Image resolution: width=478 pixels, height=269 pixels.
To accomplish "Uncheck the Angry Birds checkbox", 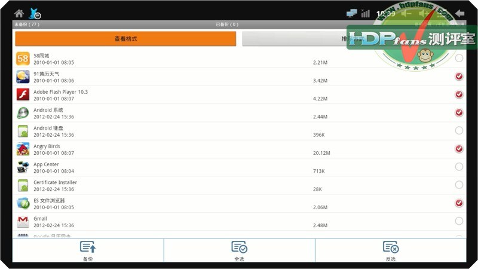I will tap(459, 148).
